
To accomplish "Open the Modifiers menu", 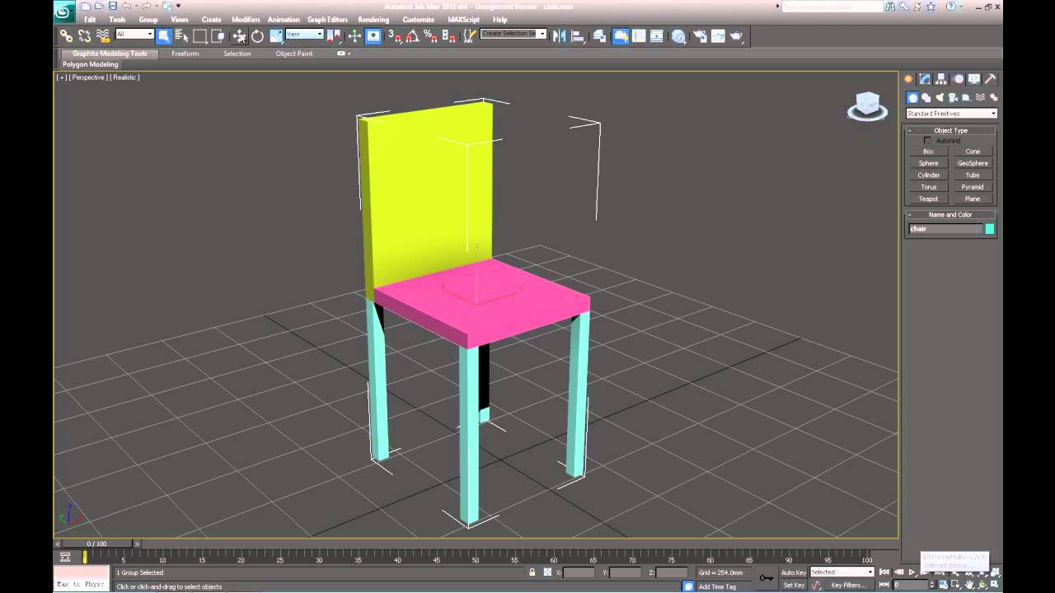I will [246, 20].
